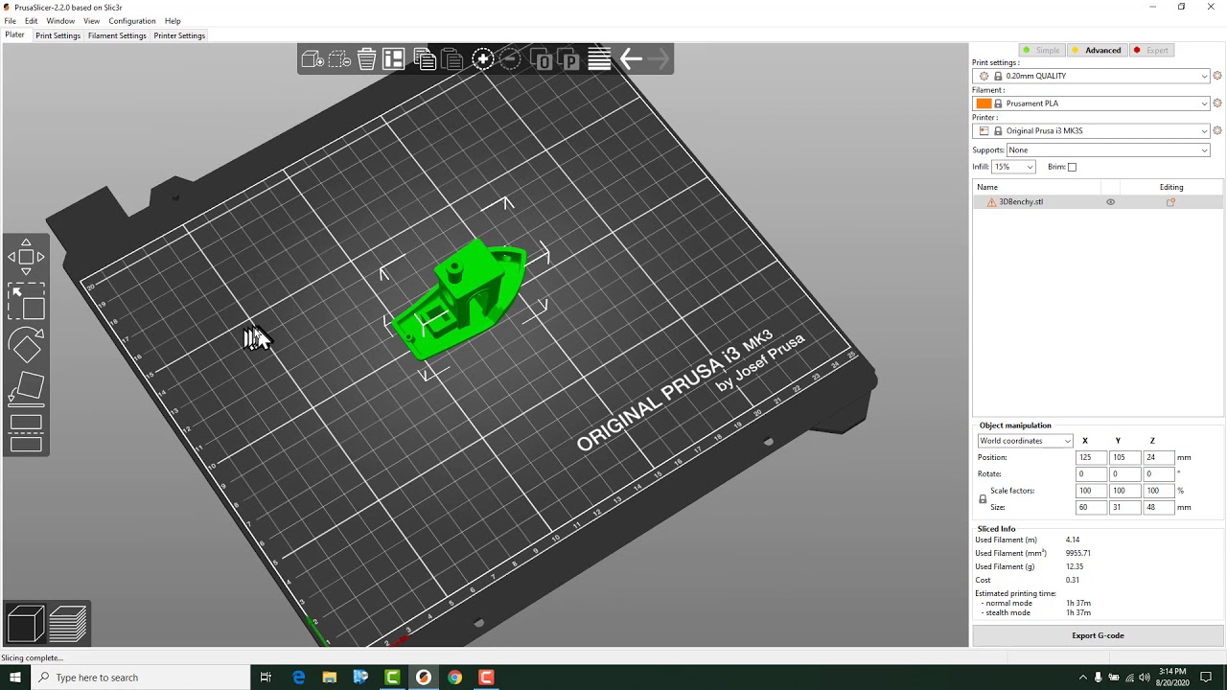Select the Move gizmo tool
Image resolution: width=1227 pixels, height=690 pixels.
(26, 257)
